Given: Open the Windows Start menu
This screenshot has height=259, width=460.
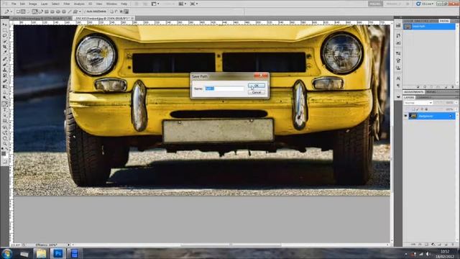Looking at the screenshot, I should tap(6, 253).
